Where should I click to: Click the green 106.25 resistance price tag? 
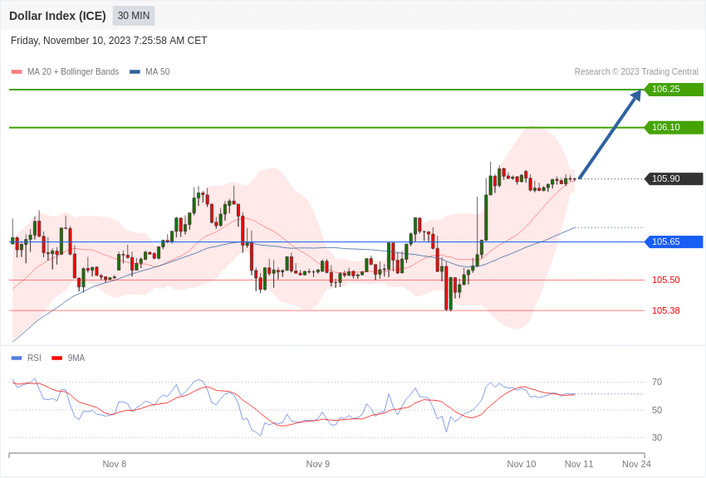[674, 90]
